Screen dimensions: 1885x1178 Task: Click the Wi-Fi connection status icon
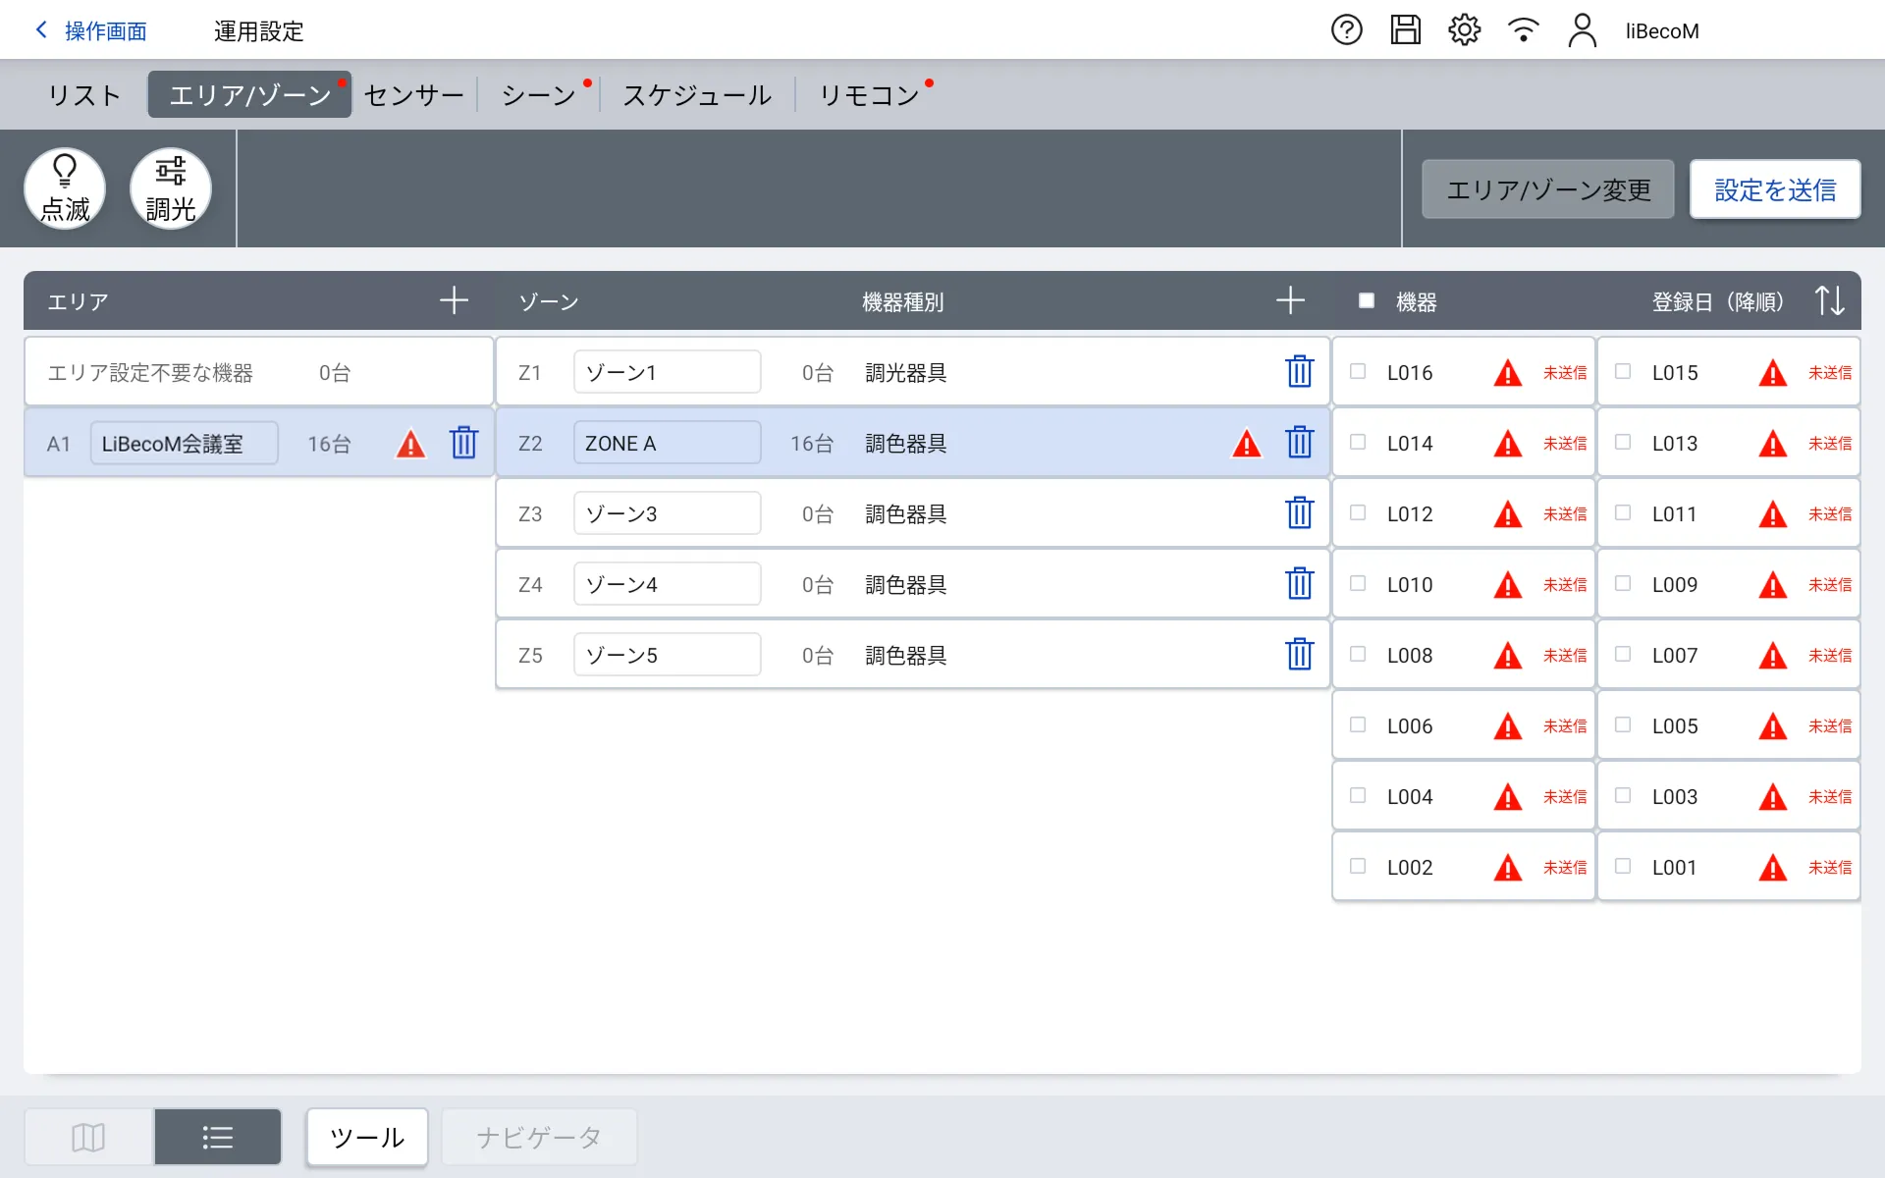coord(1523,30)
